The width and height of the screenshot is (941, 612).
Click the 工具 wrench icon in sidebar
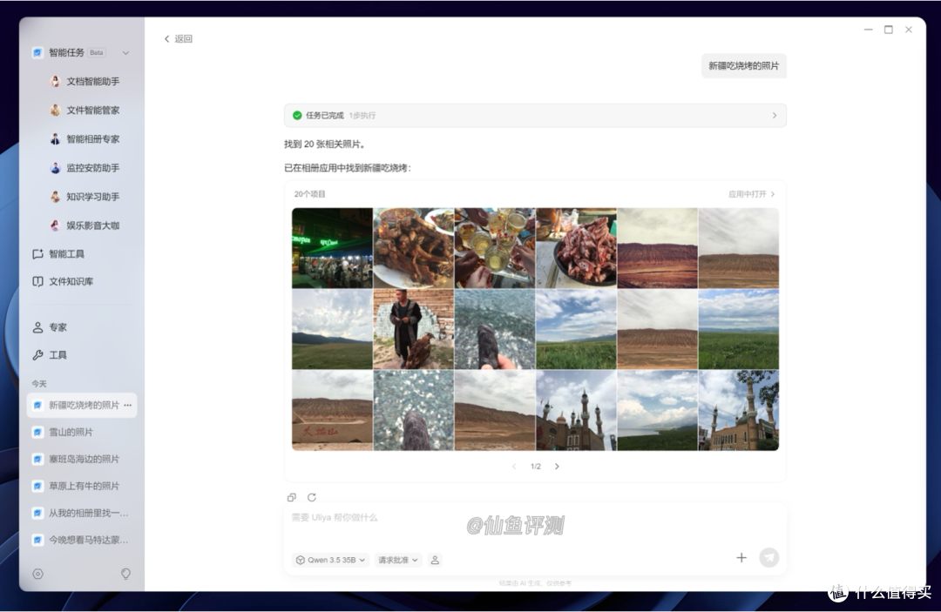click(37, 355)
